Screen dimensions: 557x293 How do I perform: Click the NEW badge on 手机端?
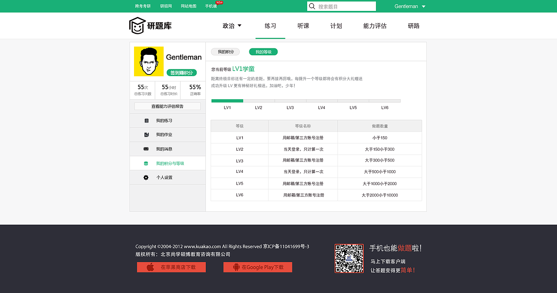pyautogui.click(x=219, y=3)
